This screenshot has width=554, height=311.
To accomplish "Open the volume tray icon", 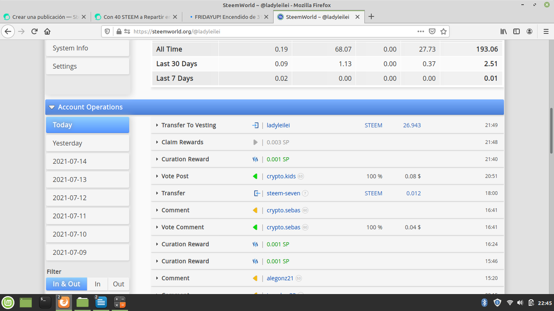I will coord(520,303).
